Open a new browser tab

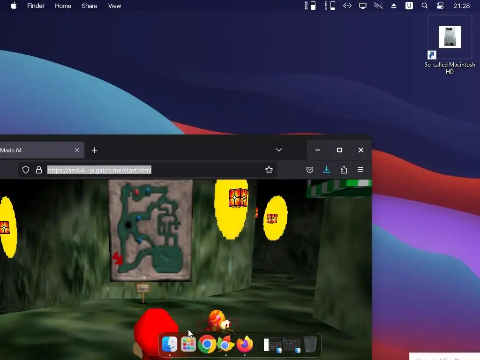[x=95, y=150]
